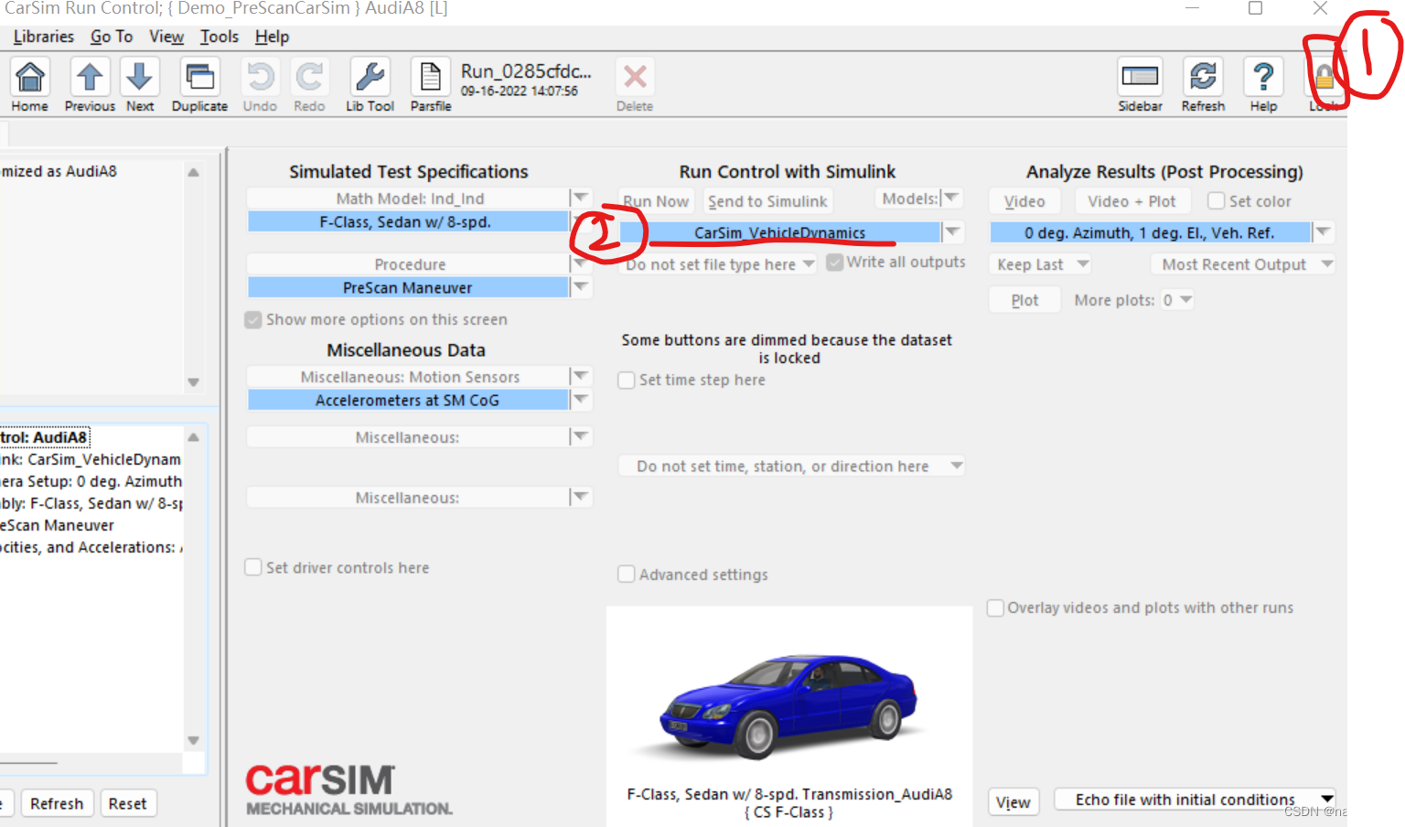The width and height of the screenshot is (1405, 827).
Task: Open the Keep Last dropdown
Action: [x=1041, y=264]
